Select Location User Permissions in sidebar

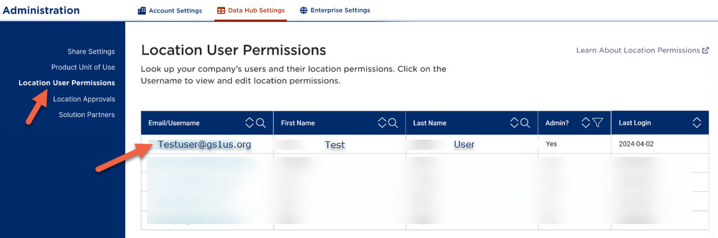click(x=67, y=83)
